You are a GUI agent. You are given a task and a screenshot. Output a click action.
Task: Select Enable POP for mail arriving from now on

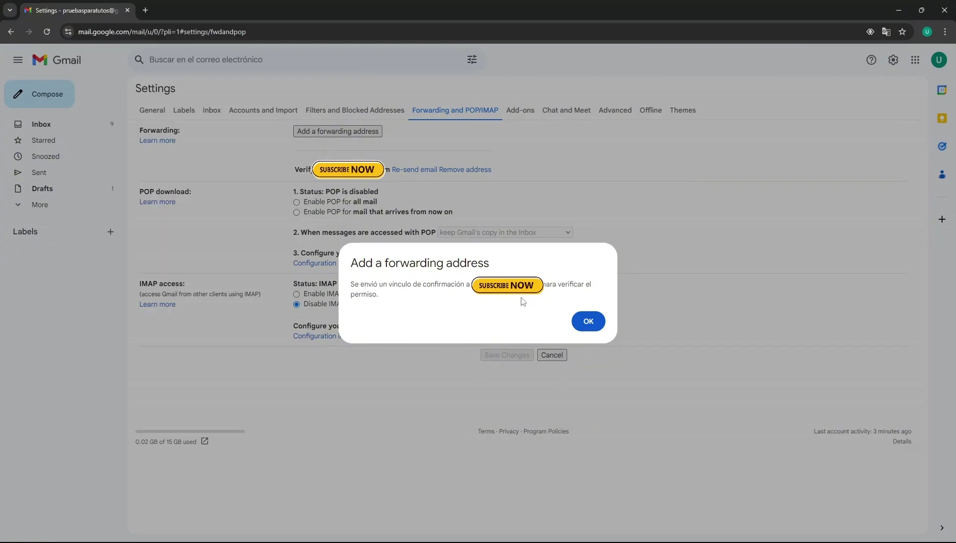296,213
